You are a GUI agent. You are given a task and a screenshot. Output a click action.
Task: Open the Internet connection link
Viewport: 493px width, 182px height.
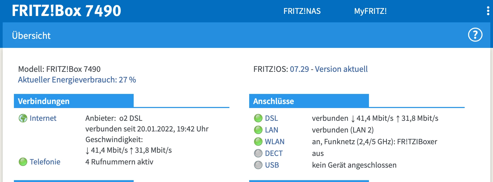point(43,118)
